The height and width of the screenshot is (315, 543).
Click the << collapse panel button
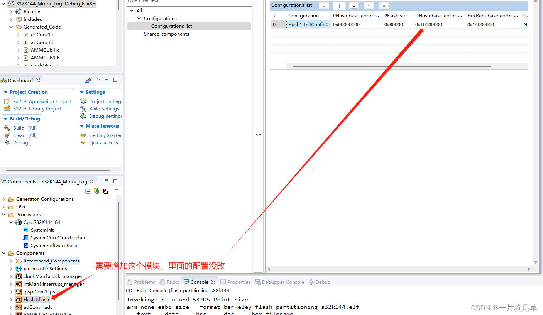[258, 135]
